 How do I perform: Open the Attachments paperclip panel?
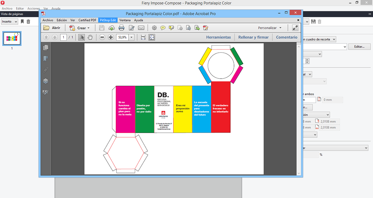click(46, 70)
